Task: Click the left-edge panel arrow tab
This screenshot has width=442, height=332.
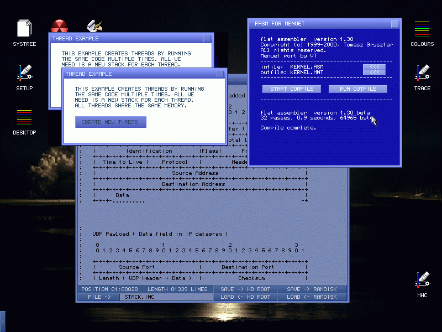Action: [x=3, y=321]
